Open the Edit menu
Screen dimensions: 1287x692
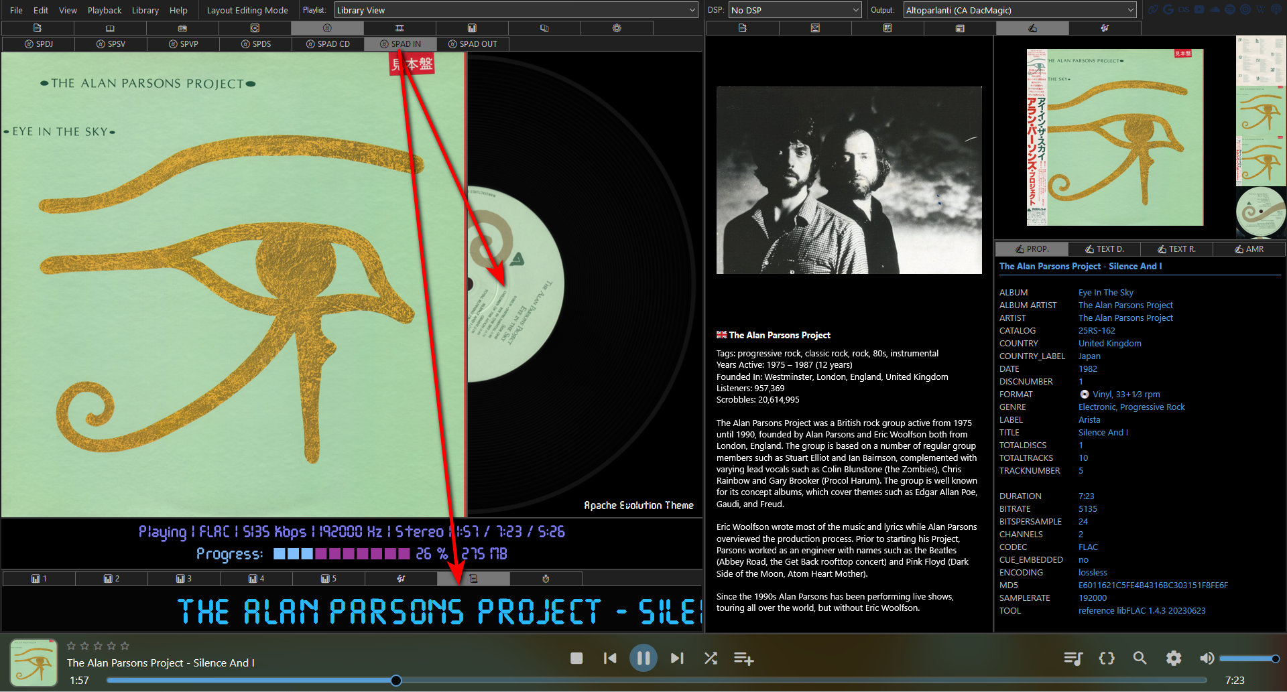[x=41, y=10]
